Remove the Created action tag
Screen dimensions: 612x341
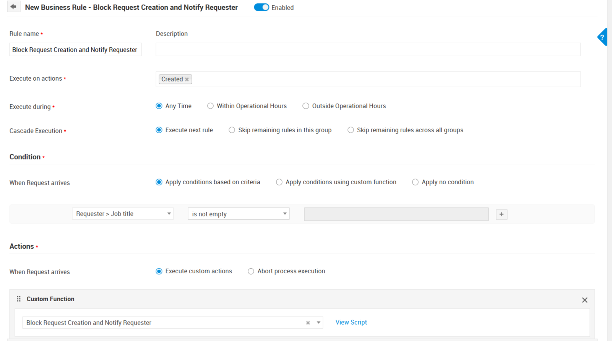(x=187, y=80)
